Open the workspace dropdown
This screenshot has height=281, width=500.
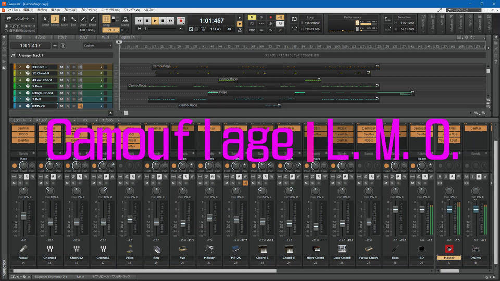click(x=464, y=10)
